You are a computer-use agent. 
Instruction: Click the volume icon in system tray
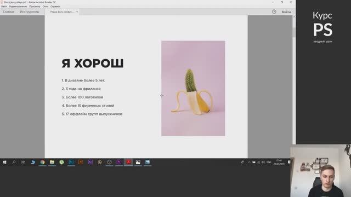click(263, 162)
